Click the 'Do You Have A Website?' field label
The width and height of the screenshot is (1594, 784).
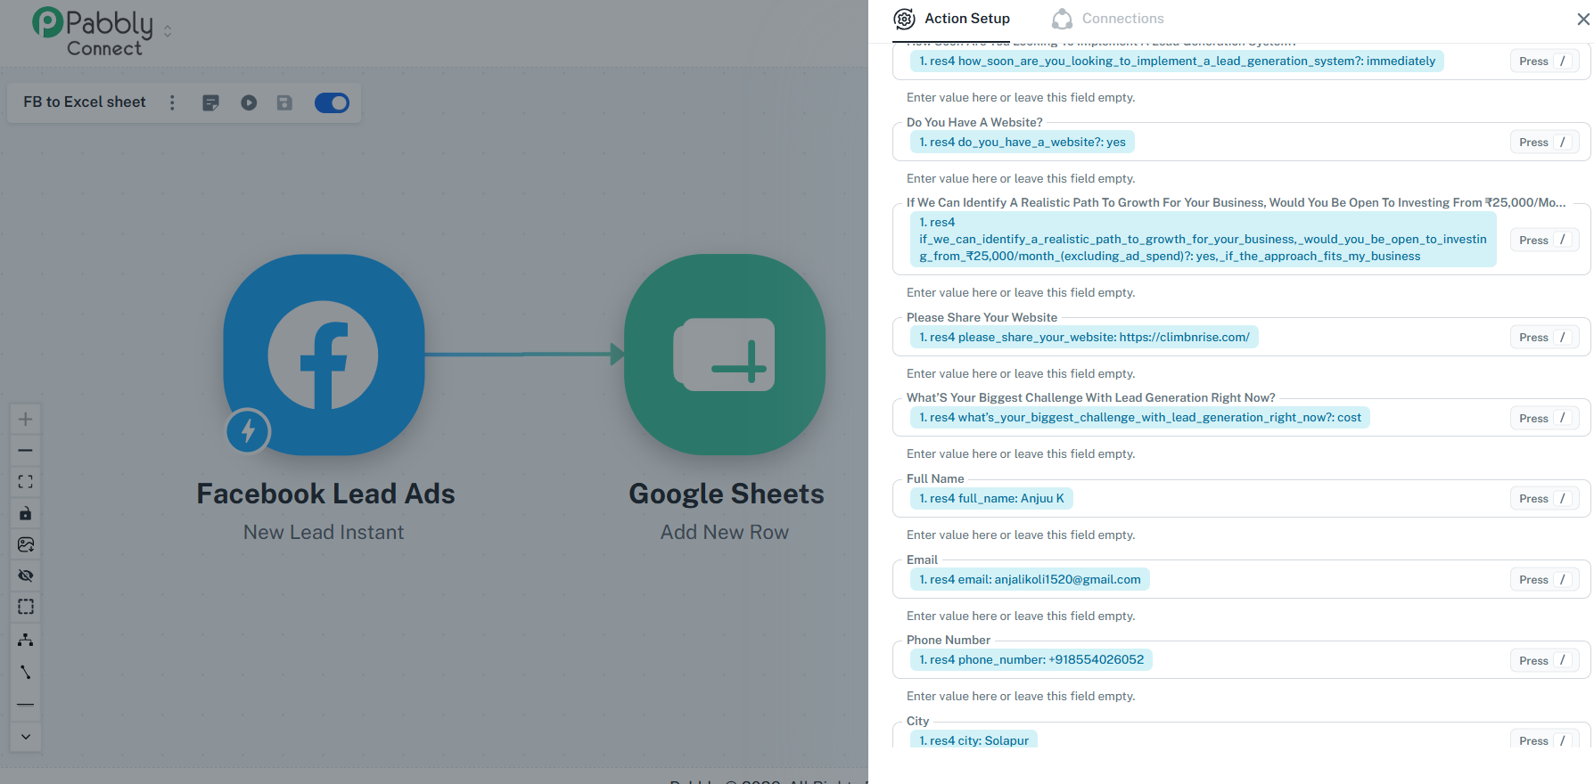pos(974,123)
